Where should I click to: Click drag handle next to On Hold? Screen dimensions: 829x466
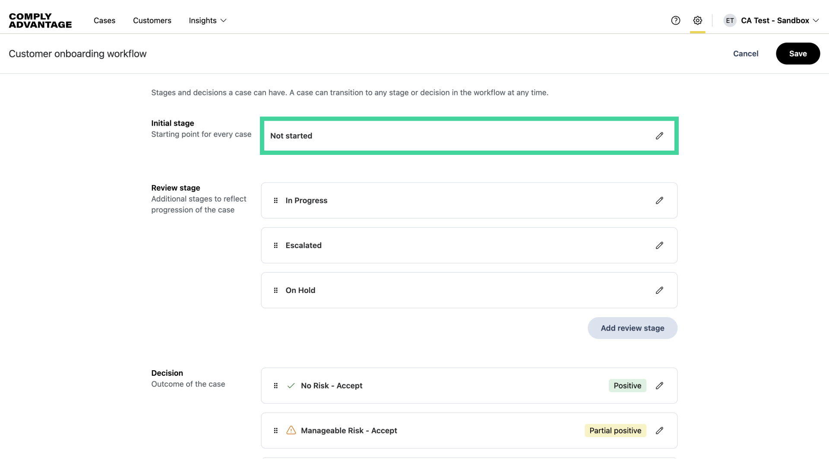[x=276, y=290]
